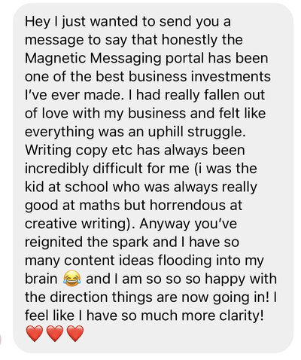Click the phrase 'reignited the spark'
This screenshot has height=360, width=301.
point(87,242)
